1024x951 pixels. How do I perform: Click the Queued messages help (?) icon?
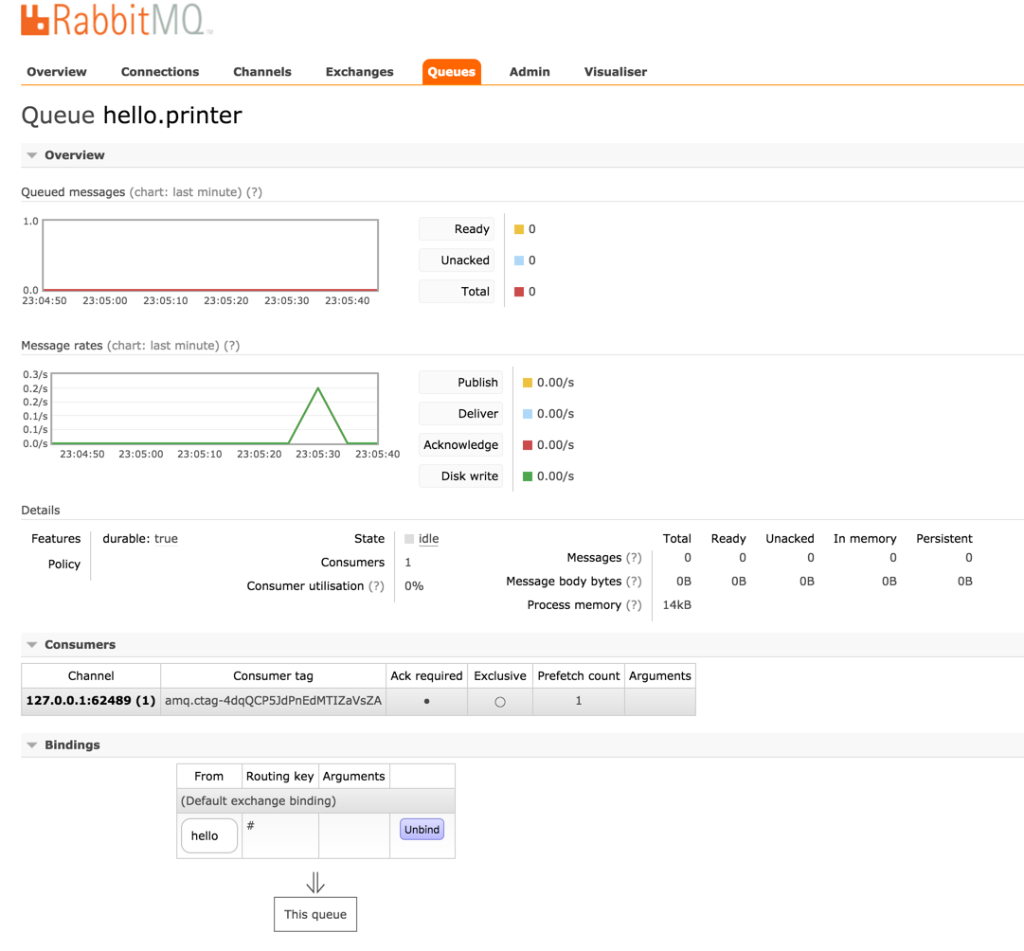pyautogui.click(x=254, y=192)
